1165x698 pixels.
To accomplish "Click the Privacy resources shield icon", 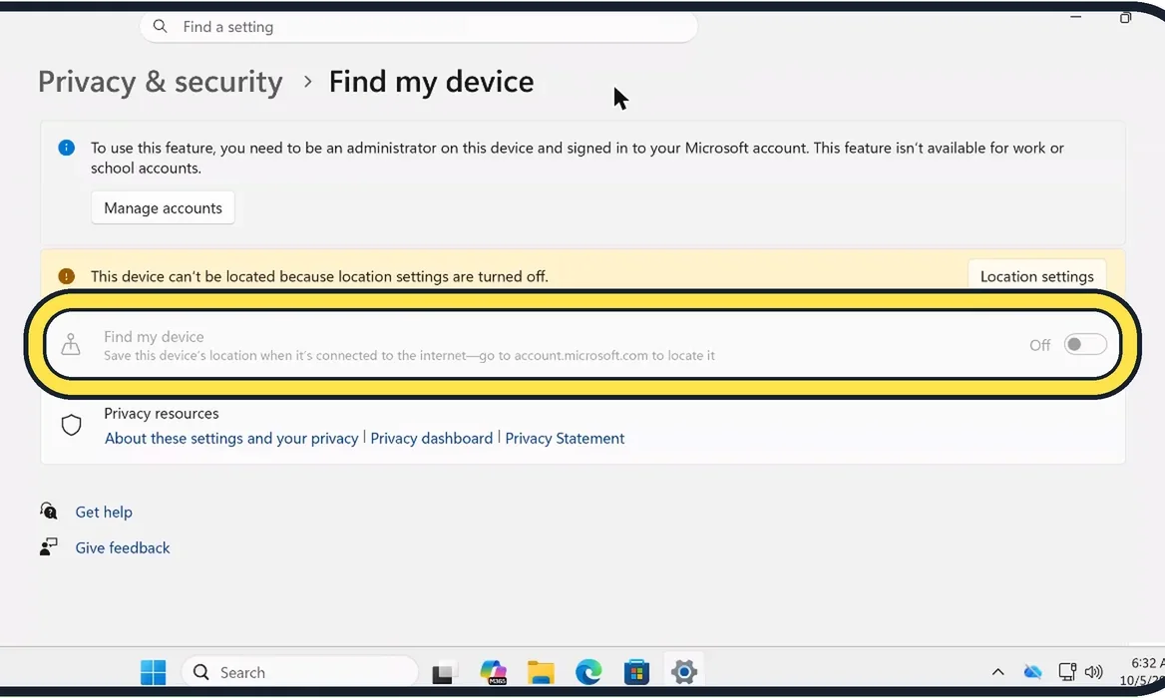I will (72, 426).
